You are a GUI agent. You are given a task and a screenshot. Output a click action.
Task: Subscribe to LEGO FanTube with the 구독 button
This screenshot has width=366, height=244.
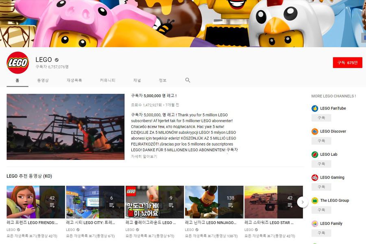pos(321,118)
